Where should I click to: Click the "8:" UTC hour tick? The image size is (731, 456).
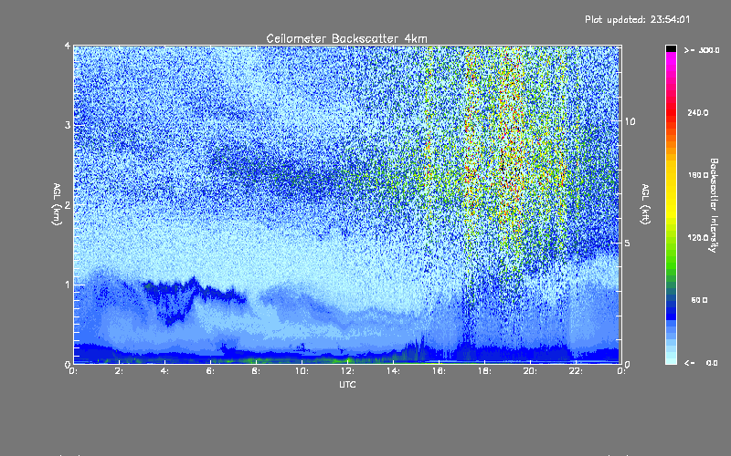[257, 371]
